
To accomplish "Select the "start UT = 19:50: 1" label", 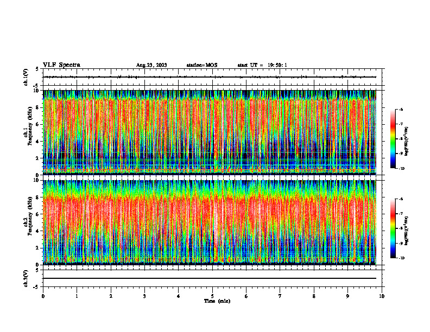I will coord(262,65).
